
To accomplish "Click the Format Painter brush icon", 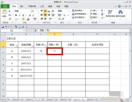I will tap(10, 19).
